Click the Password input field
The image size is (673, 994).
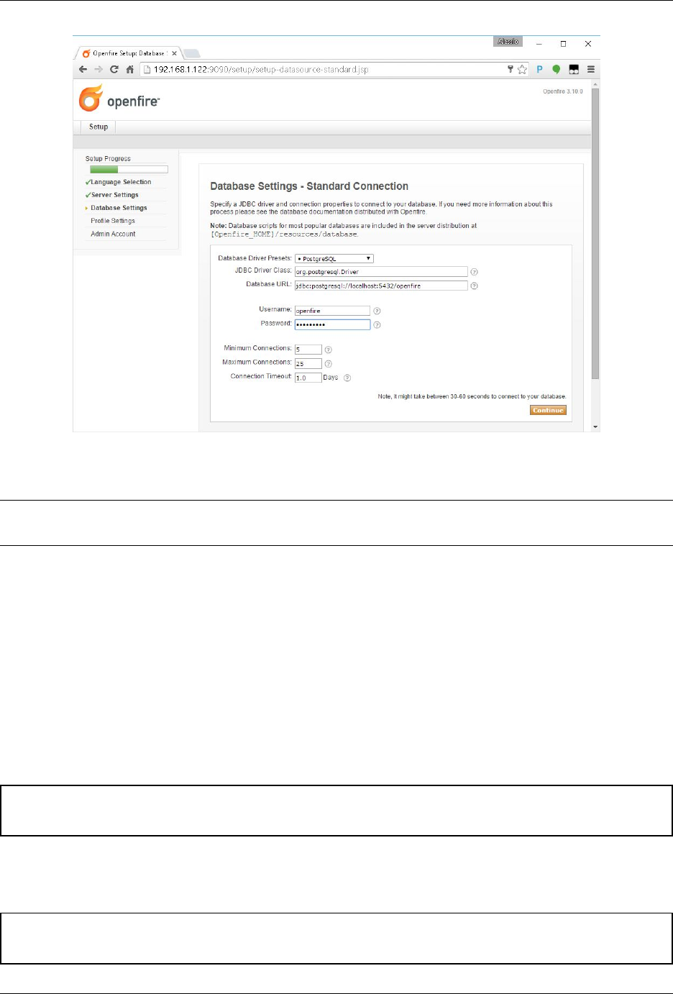click(332, 324)
